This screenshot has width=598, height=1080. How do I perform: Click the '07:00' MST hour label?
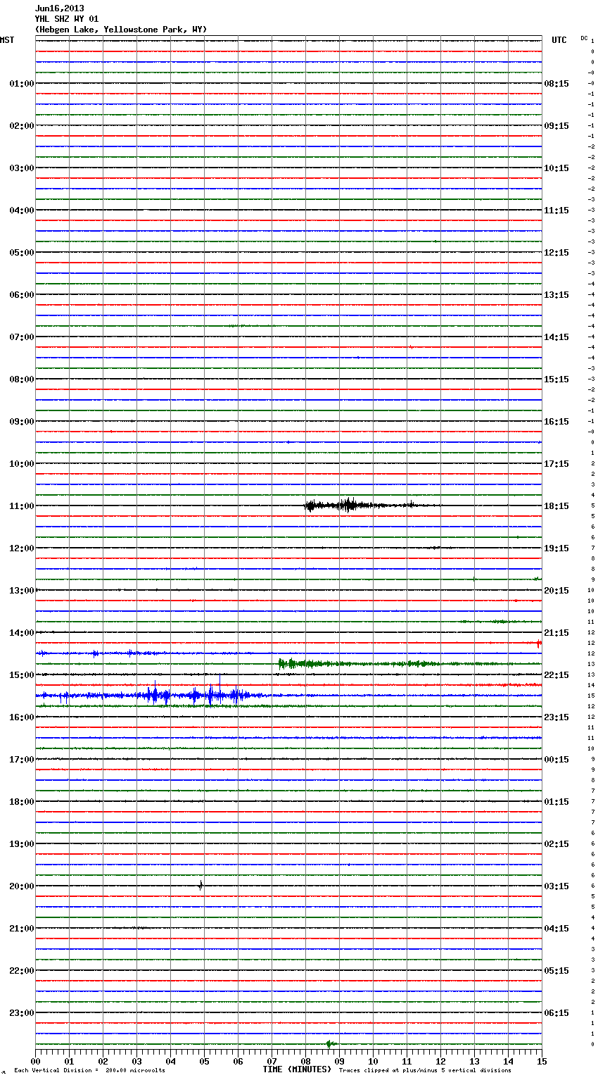tap(21, 337)
